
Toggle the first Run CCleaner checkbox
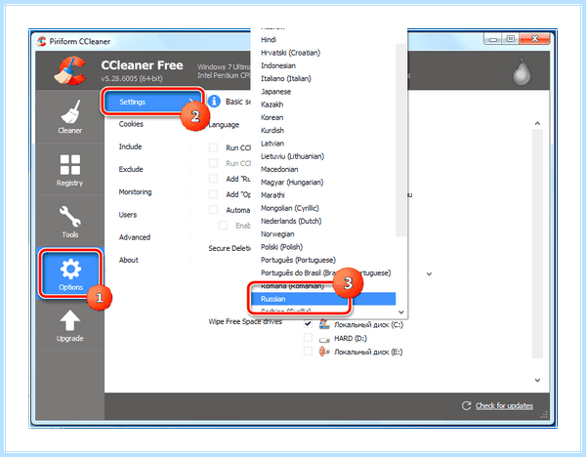[213, 147]
